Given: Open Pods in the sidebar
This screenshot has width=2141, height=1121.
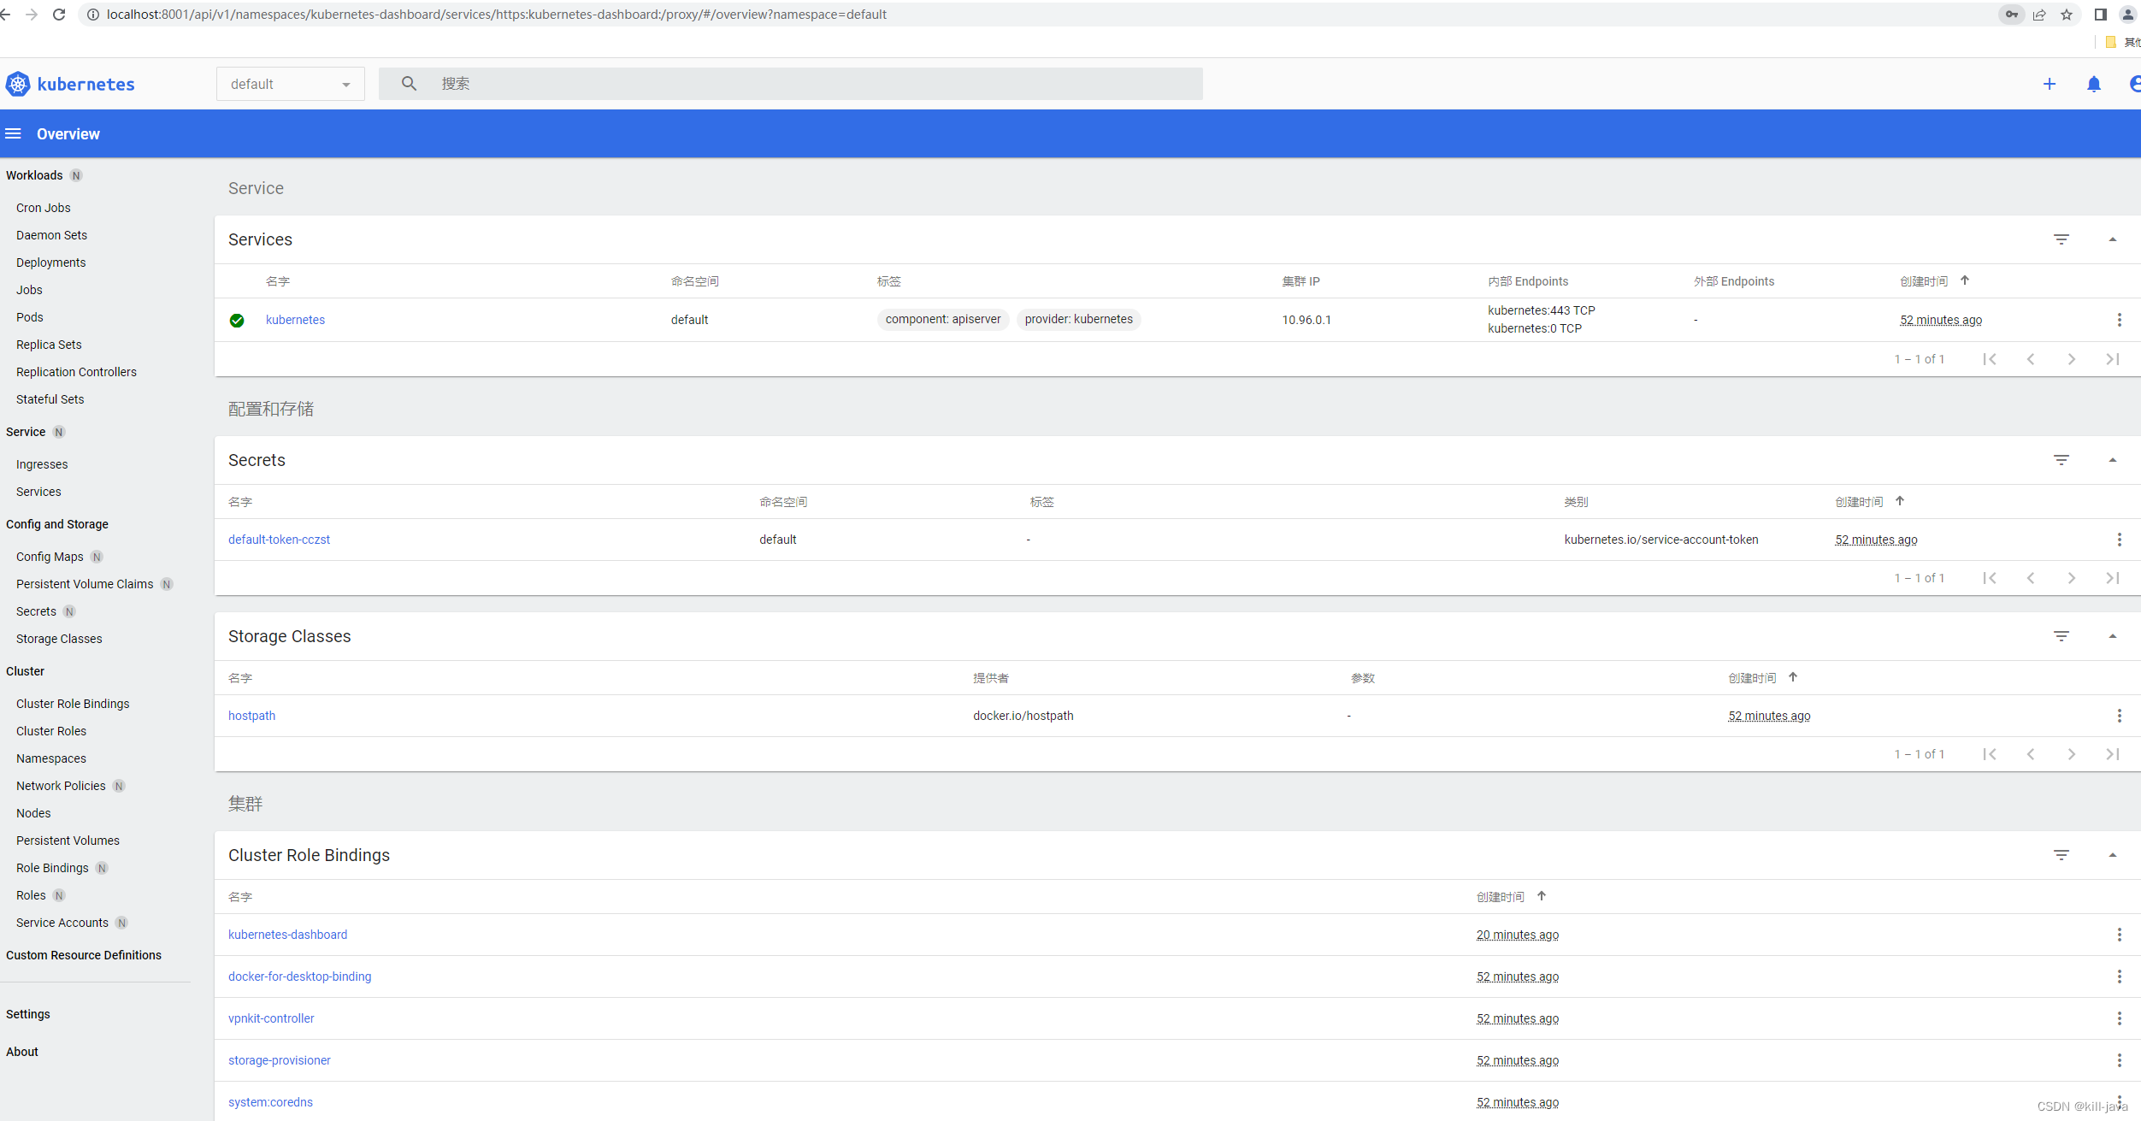Looking at the screenshot, I should click(30, 317).
